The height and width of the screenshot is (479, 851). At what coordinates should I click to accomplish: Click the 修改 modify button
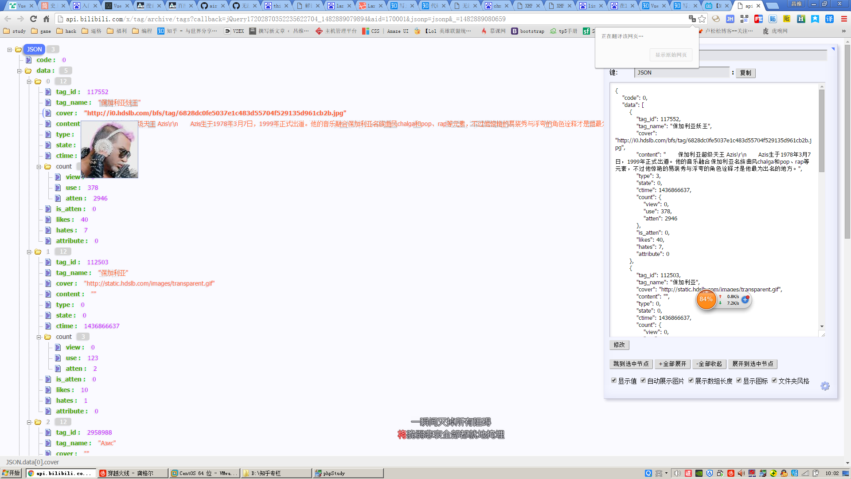pos(619,345)
